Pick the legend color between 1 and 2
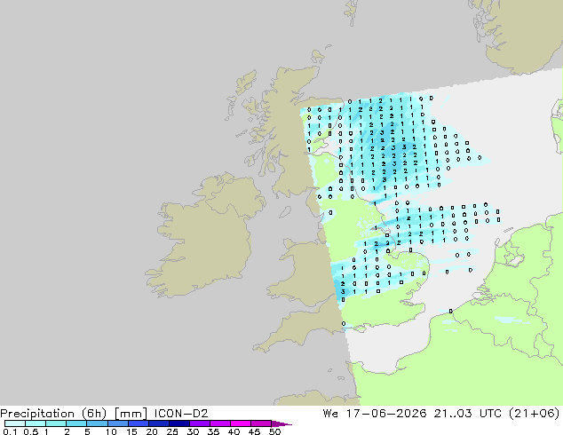 point(56,423)
